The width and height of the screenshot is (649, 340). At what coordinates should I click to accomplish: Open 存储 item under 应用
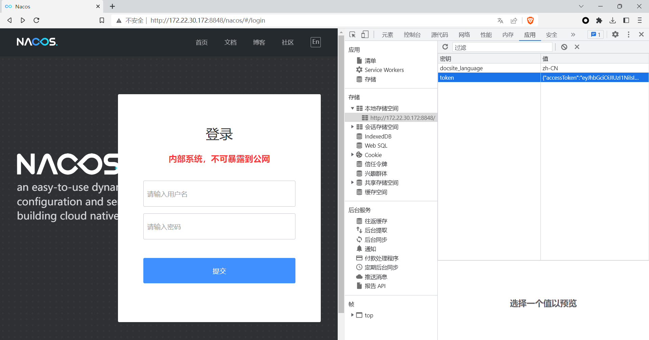click(x=370, y=79)
